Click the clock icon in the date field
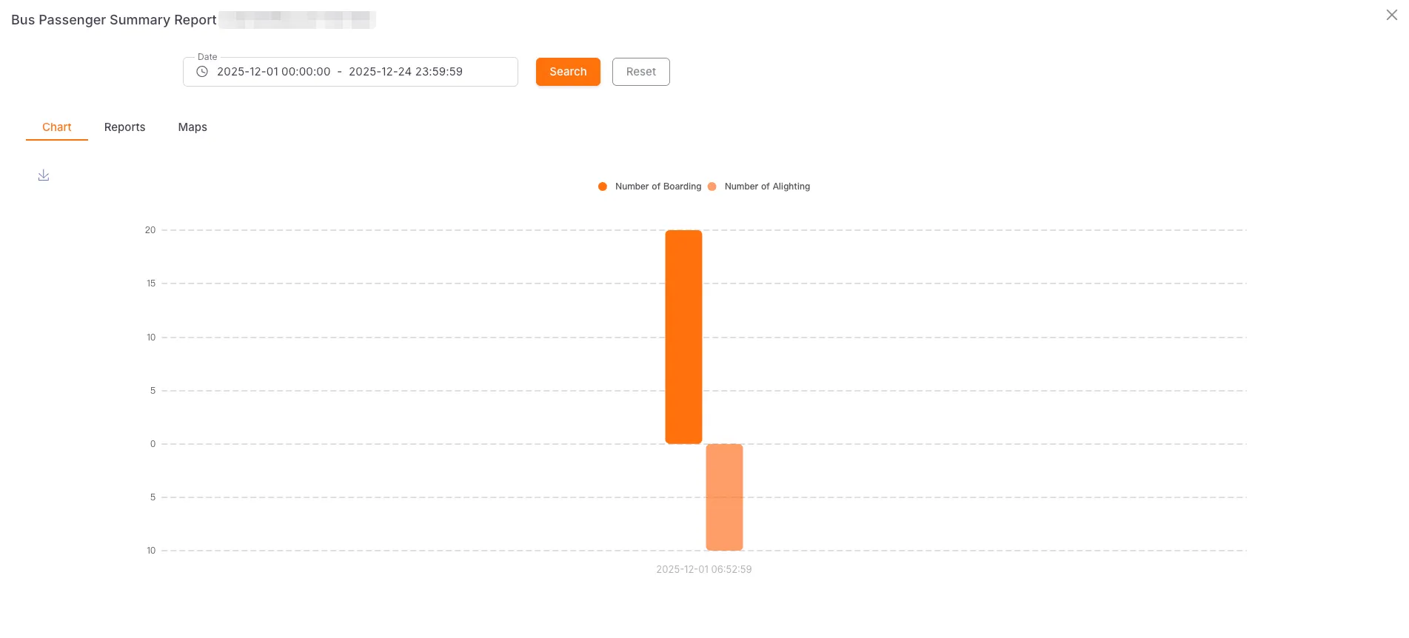This screenshot has width=1409, height=638. [x=201, y=71]
